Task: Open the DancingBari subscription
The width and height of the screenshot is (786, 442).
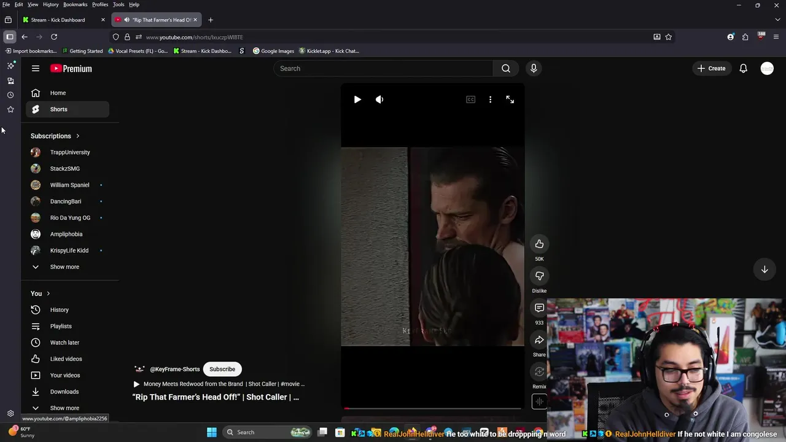Action: (68, 201)
